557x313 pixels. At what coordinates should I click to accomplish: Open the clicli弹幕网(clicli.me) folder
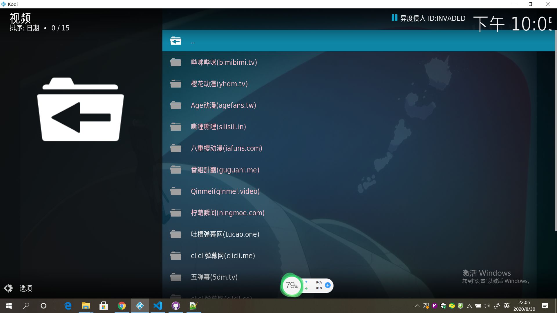pos(358,256)
